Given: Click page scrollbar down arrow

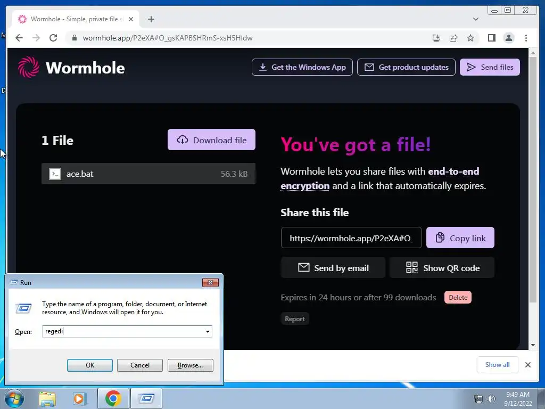Looking at the screenshot, I should [x=533, y=345].
